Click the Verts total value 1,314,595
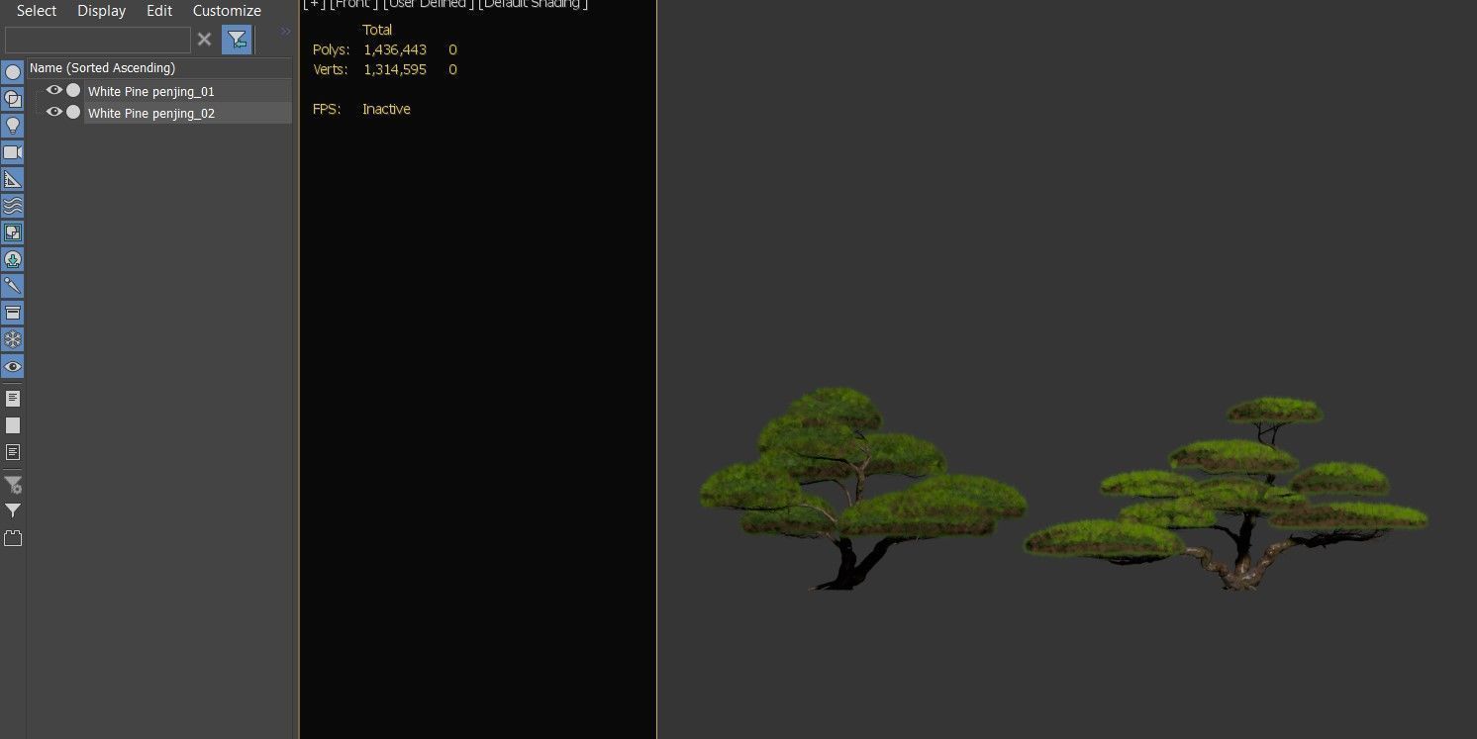 click(x=395, y=69)
